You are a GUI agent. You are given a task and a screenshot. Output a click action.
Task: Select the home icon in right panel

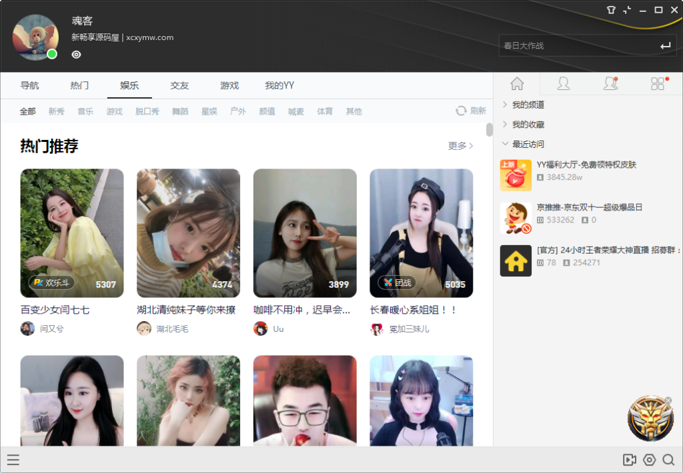(x=516, y=83)
